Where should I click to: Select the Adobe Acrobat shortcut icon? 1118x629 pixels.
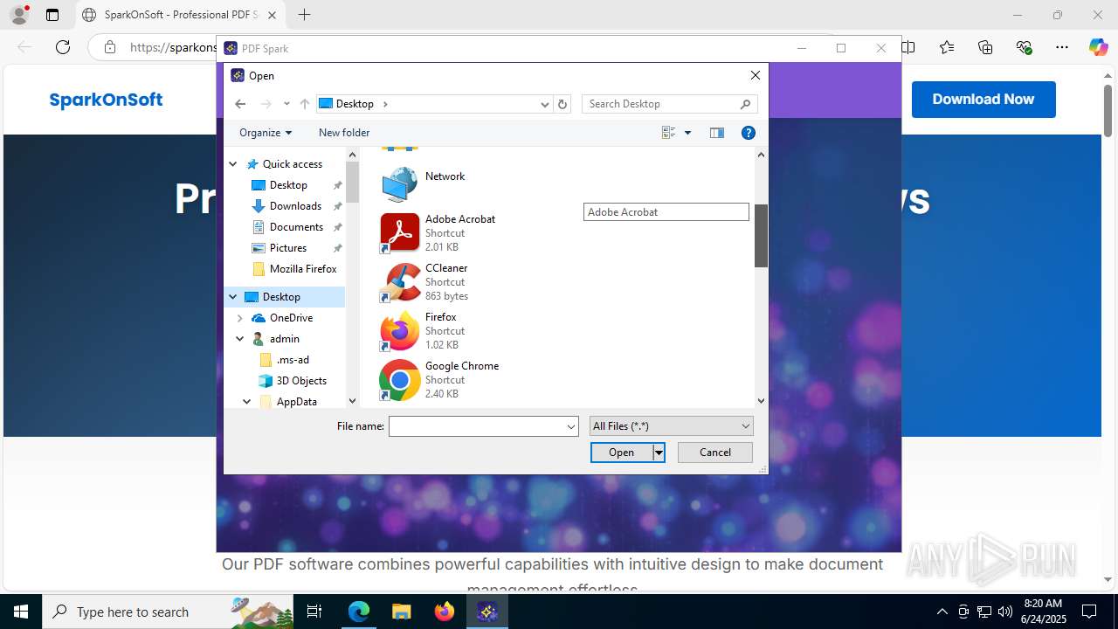pos(399,232)
